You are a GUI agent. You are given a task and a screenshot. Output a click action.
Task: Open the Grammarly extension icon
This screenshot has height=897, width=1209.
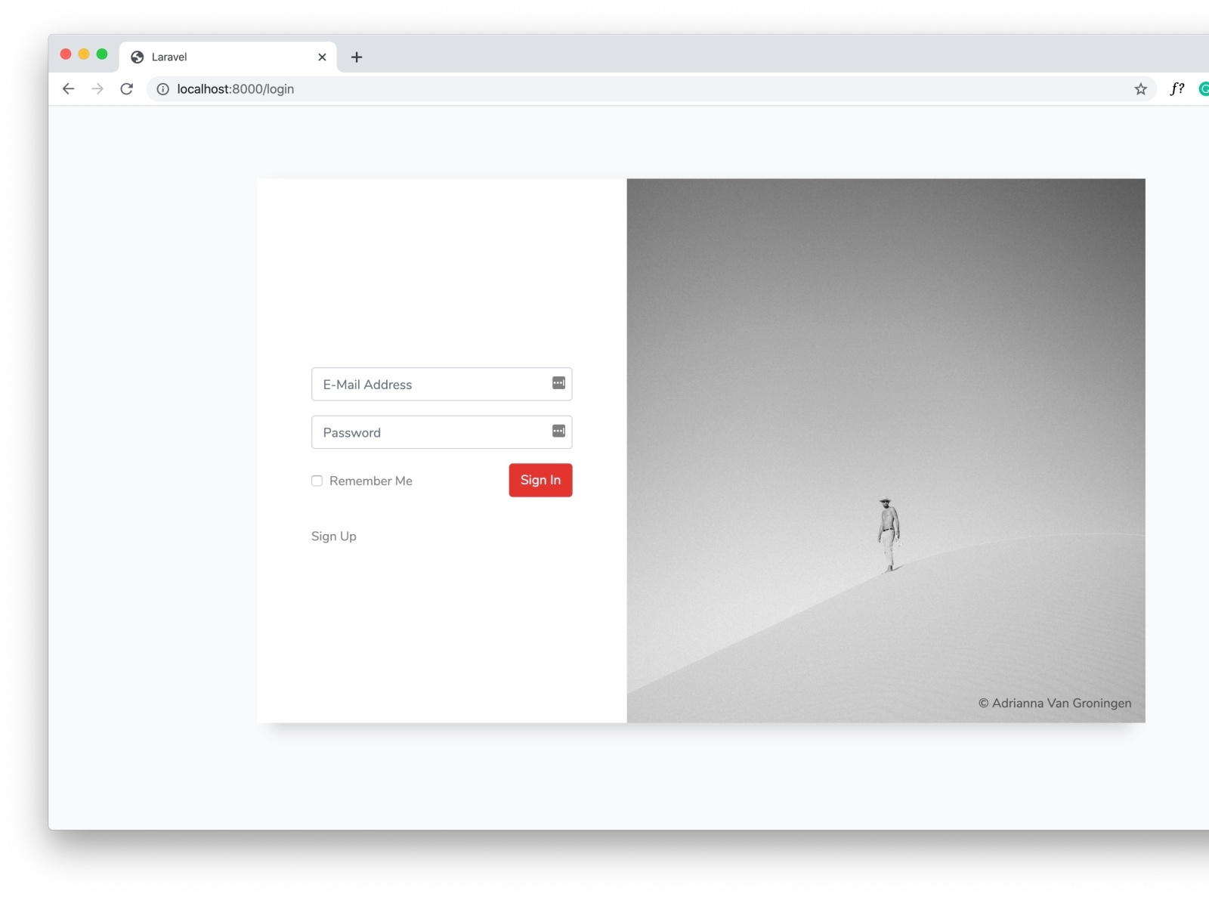pyautogui.click(x=1204, y=88)
